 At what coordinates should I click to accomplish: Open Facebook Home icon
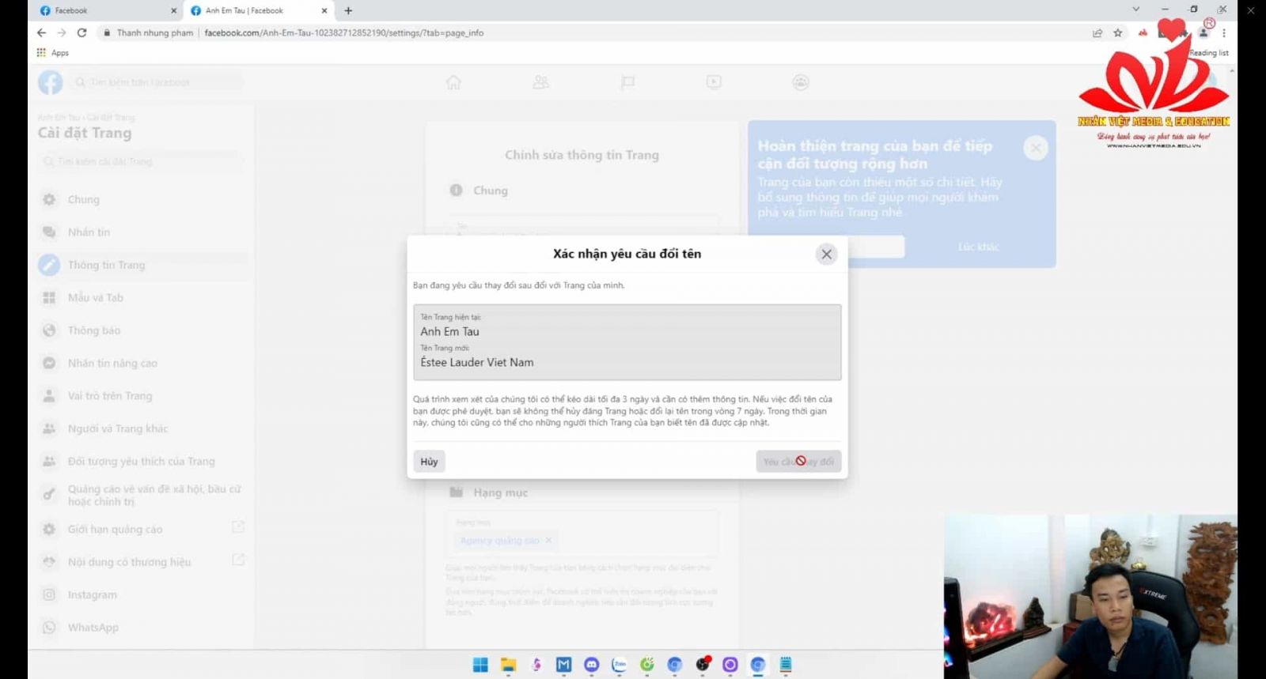tap(453, 82)
